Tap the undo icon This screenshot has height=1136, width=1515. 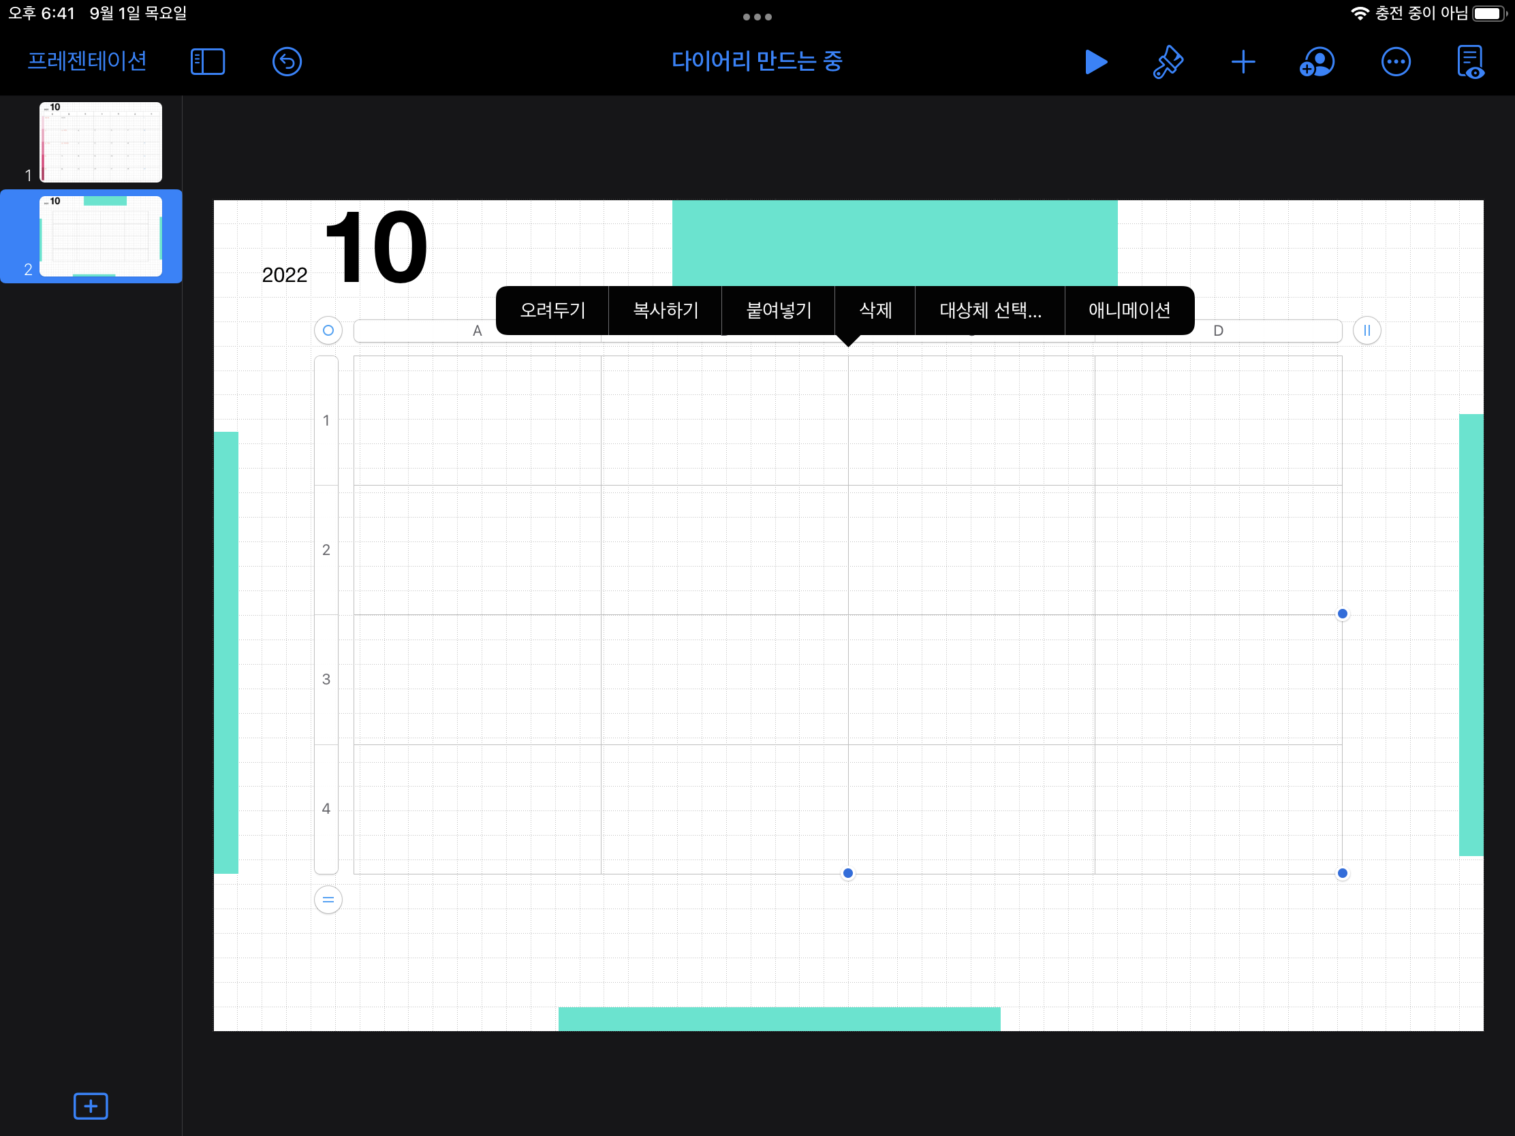287,61
